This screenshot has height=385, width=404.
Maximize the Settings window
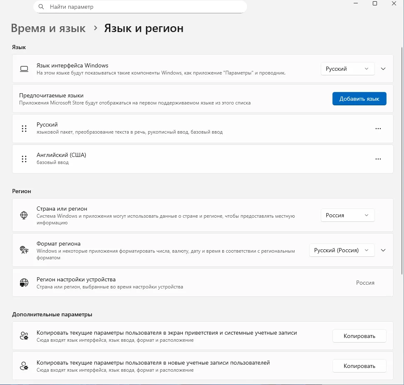click(x=375, y=3)
